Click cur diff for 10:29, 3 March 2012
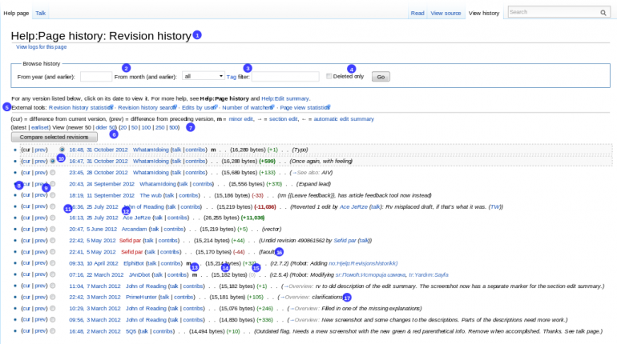 click(x=26, y=308)
